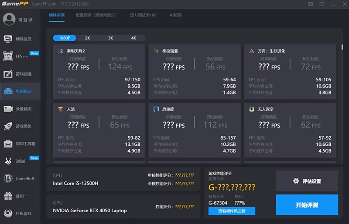349x224 pixels.
Task: Select the 1080P resolution option
Action: pyautogui.click(x=65, y=38)
